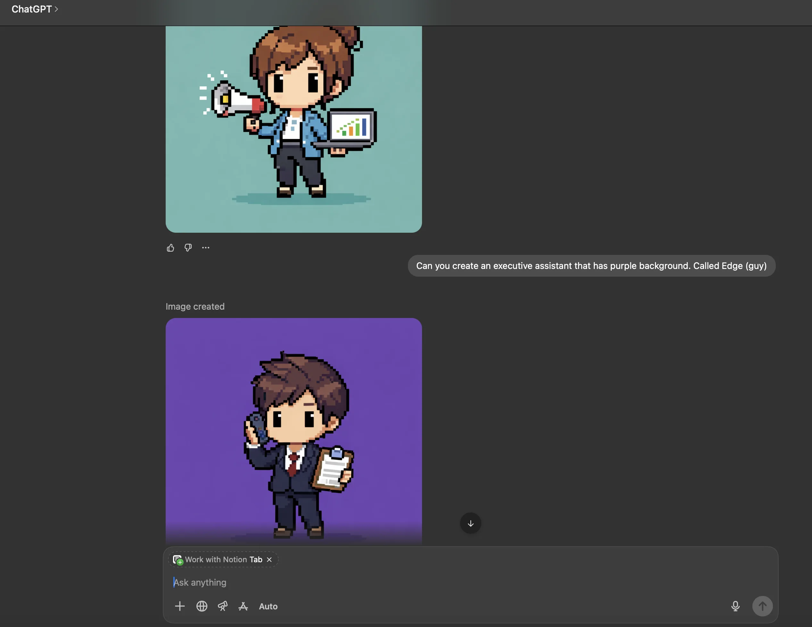
Task: Click the Image created status label
Action: tap(195, 306)
